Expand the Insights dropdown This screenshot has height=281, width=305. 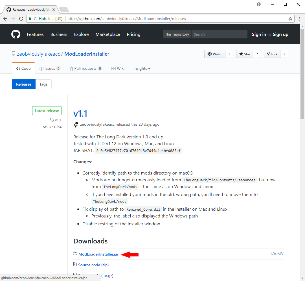(142, 68)
